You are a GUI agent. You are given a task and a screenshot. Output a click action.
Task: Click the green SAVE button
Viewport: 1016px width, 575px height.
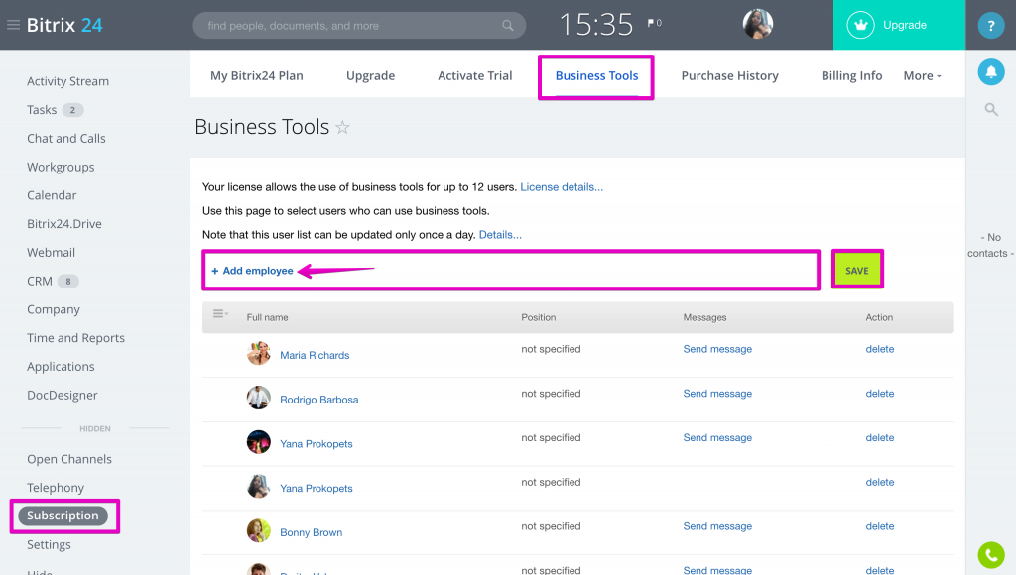click(x=856, y=270)
